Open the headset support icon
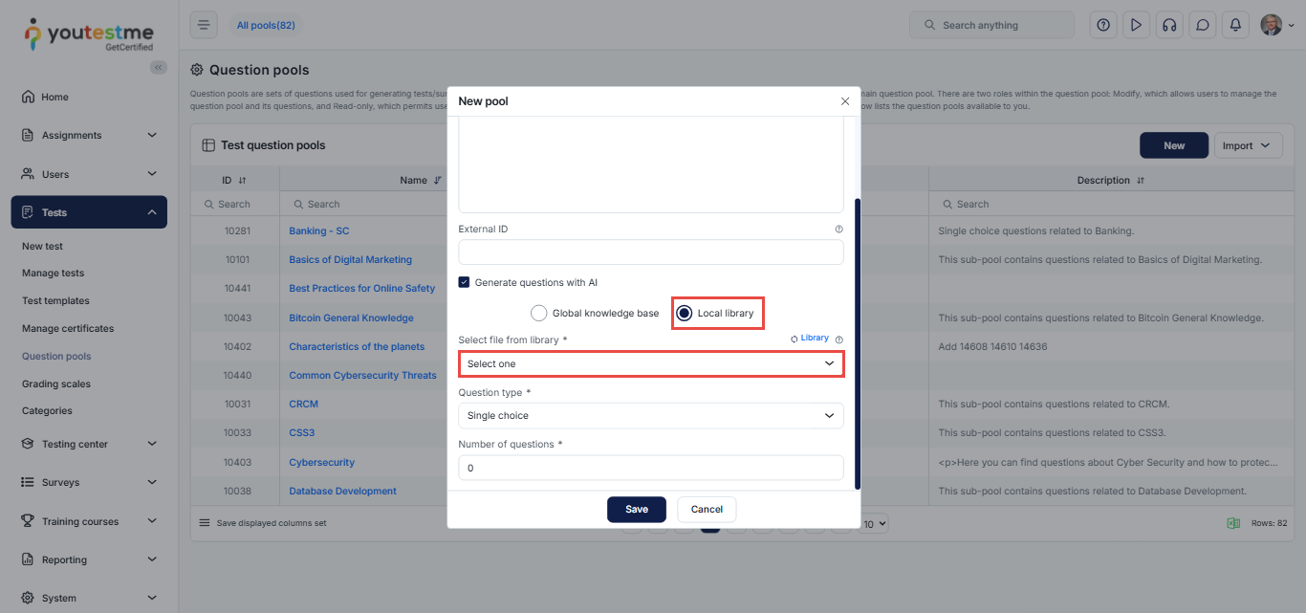Image resolution: width=1306 pixels, height=613 pixels. click(1168, 25)
